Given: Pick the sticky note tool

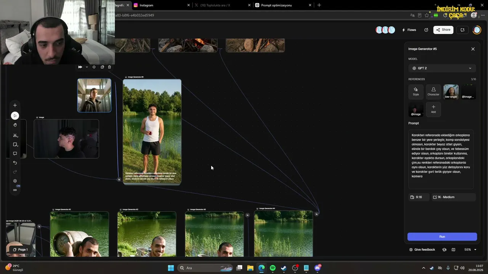Looking at the screenshot, I should click(x=15, y=145).
